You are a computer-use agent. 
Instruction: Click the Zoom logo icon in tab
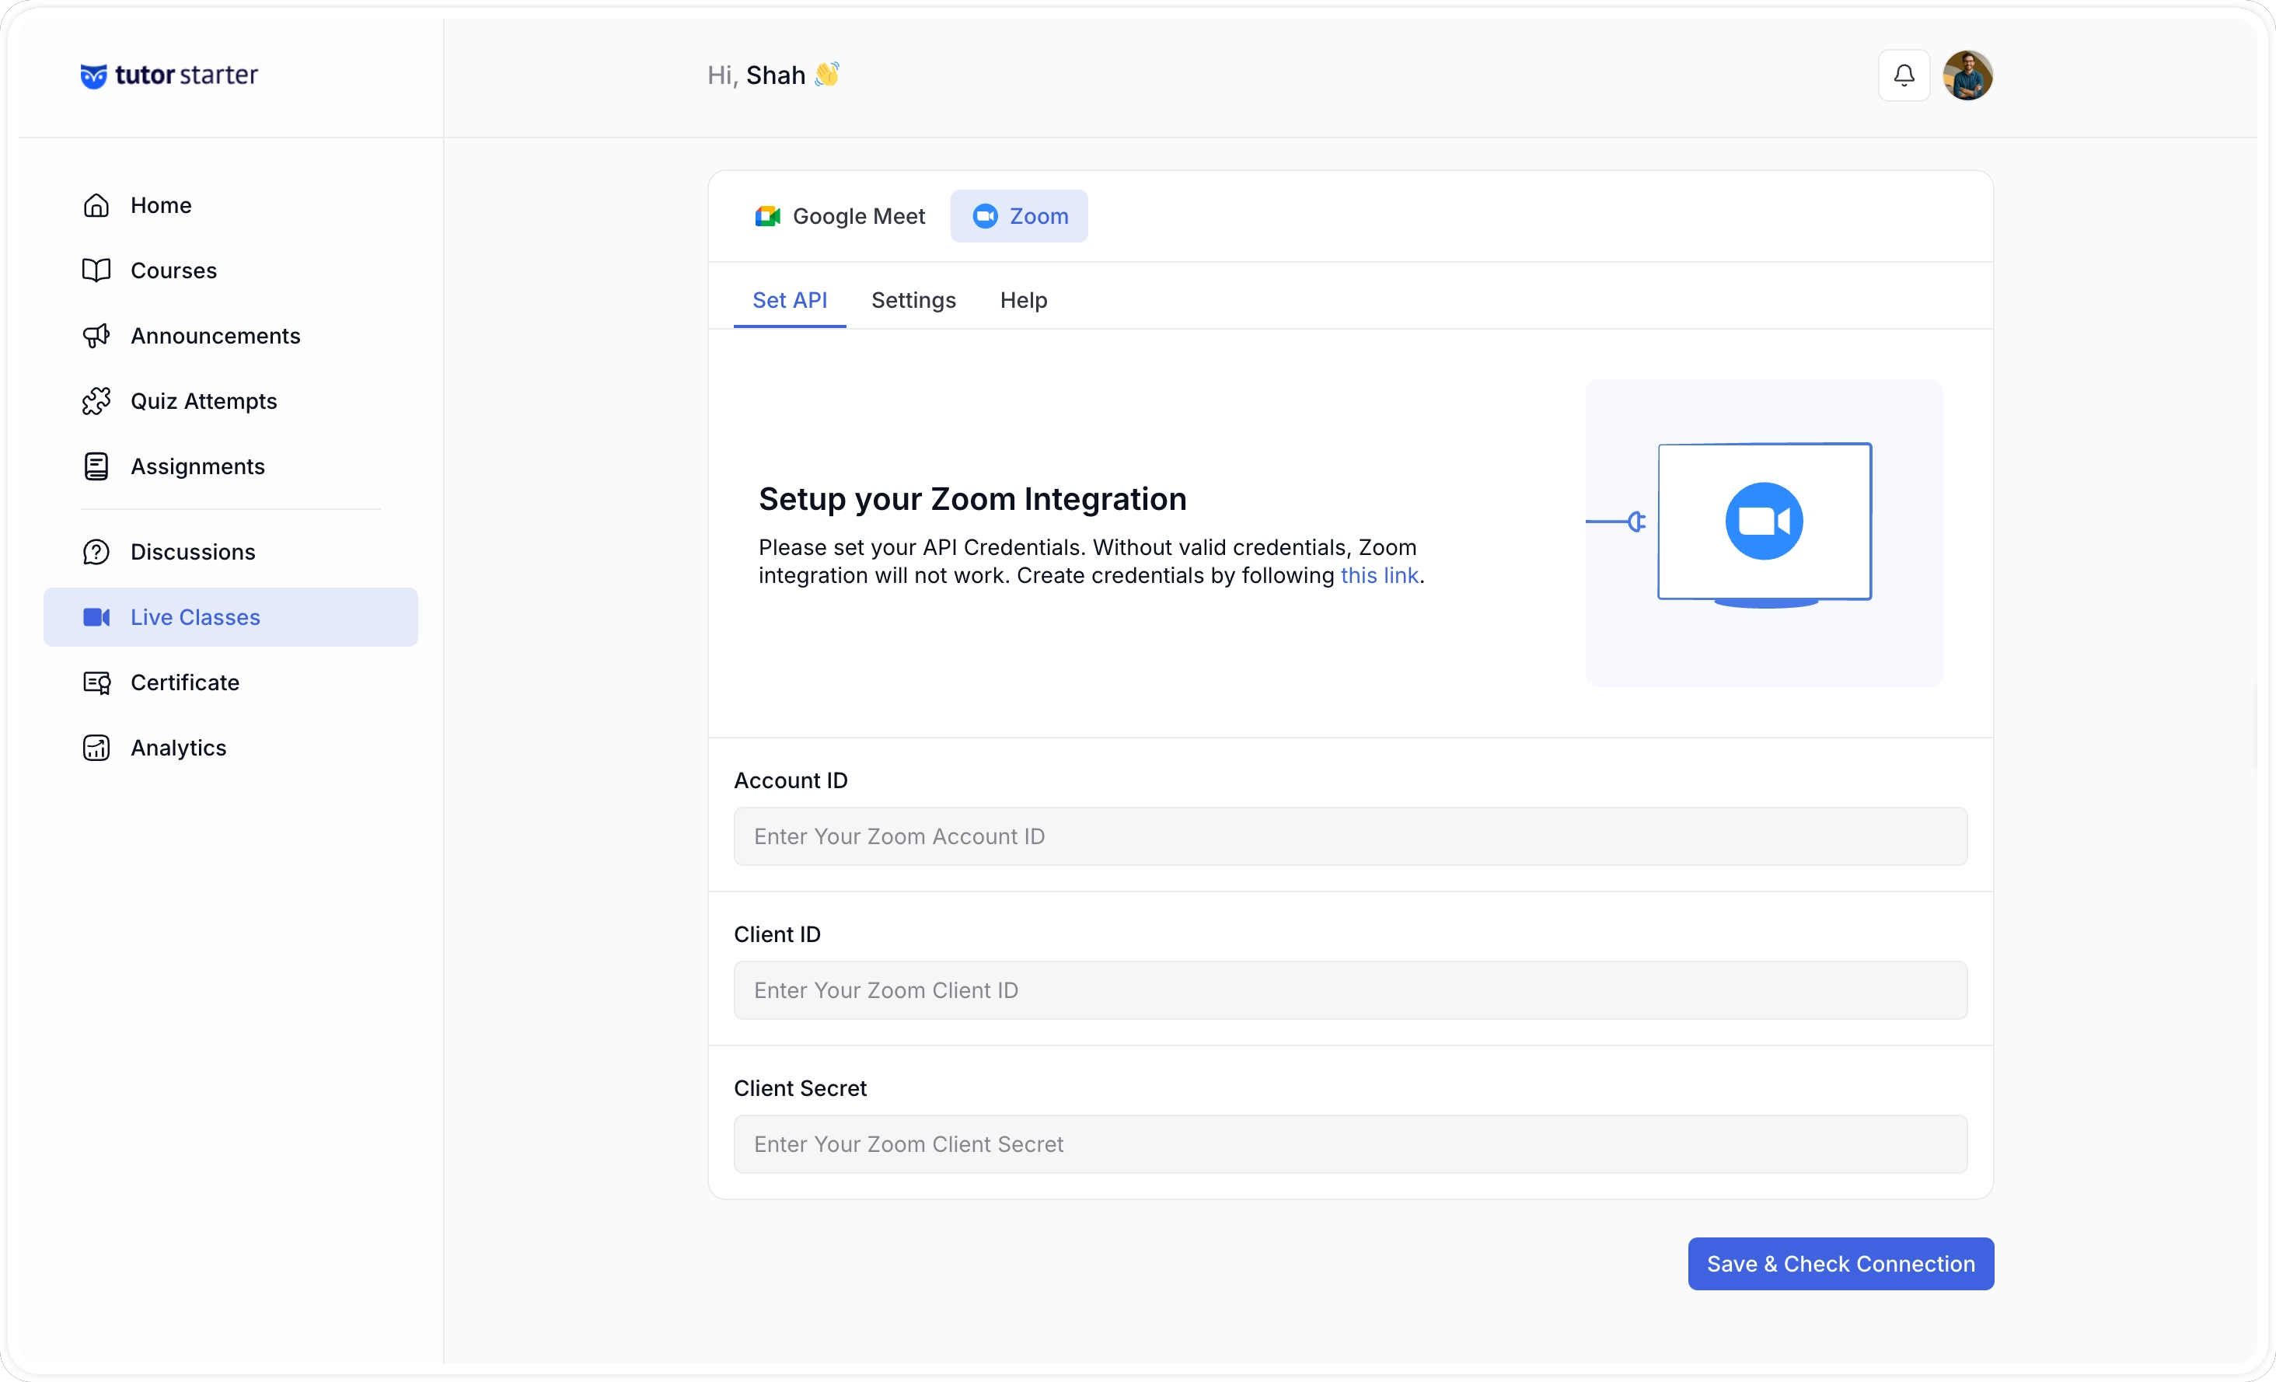tap(986, 216)
